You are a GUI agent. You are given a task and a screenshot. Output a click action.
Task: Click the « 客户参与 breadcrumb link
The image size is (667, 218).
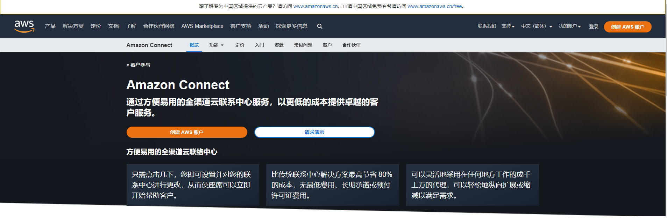(x=139, y=65)
